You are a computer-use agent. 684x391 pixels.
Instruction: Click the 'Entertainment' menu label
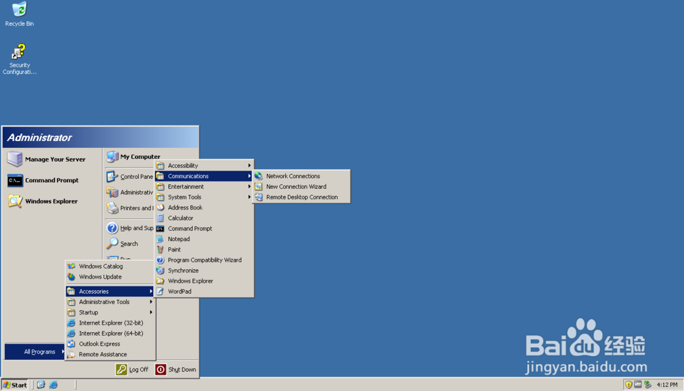[186, 186]
